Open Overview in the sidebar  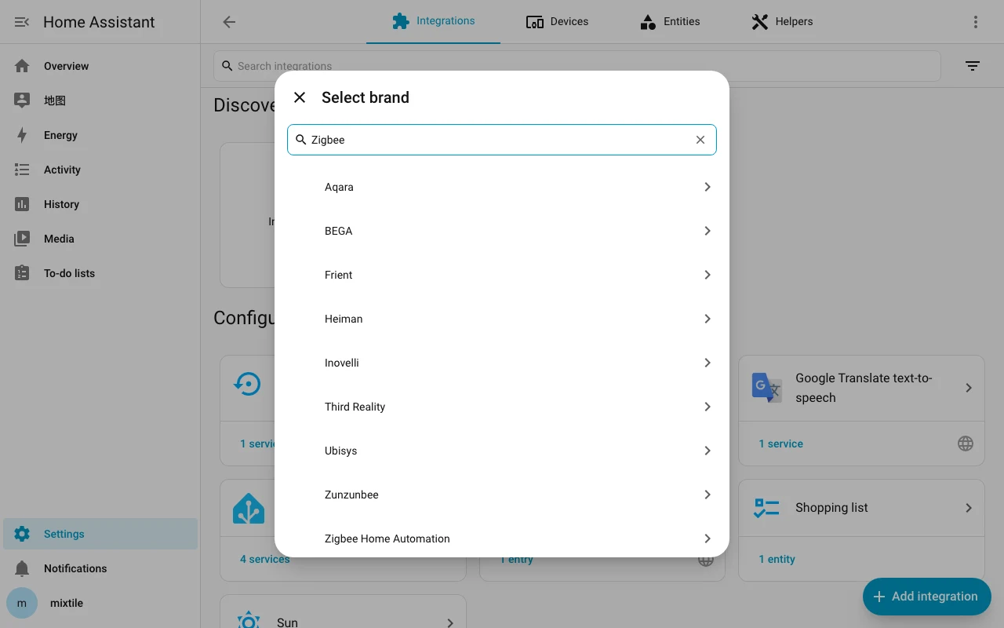[100, 66]
